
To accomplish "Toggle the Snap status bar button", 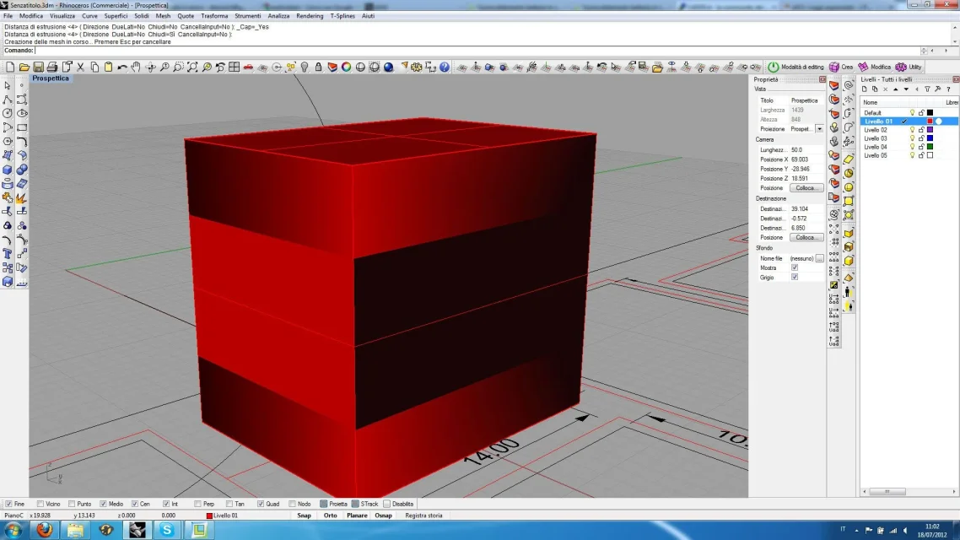I will (305, 516).
